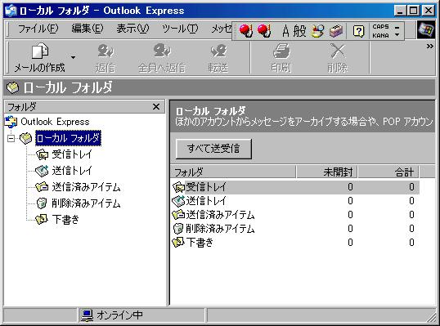Image resolution: width=440 pixels, height=326 pixels.
Task: Select 受信トレイ in the folder tree
Action: (72, 154)
